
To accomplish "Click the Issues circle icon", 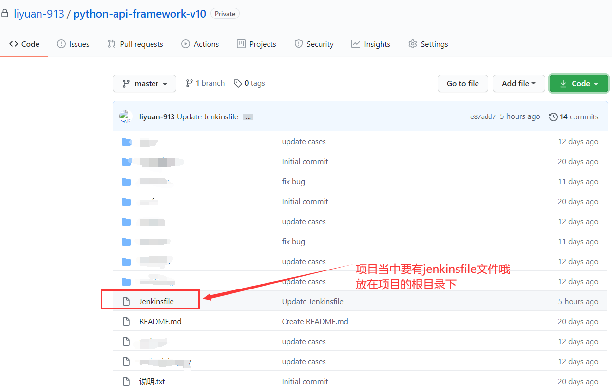I will [x=61, y=44].
